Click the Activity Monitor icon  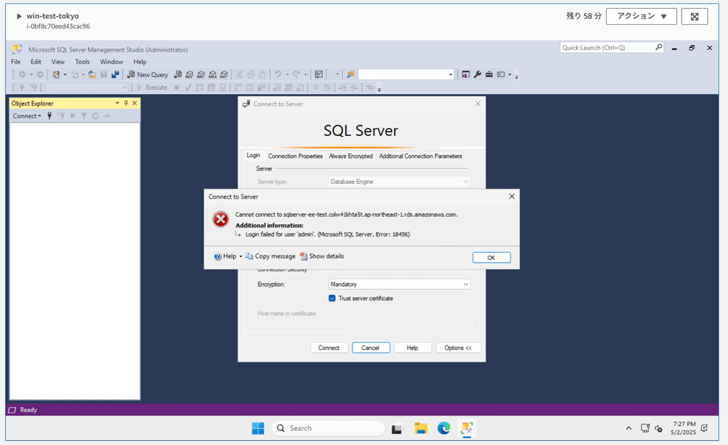click(x=319, y=75)
